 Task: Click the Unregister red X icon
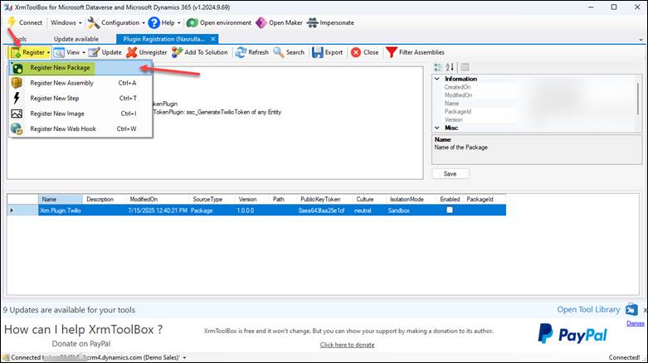tap(132, 52)
